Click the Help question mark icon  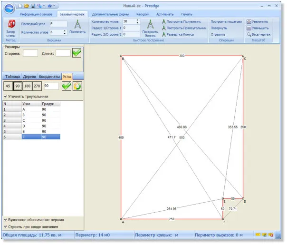tap(50, 6)
